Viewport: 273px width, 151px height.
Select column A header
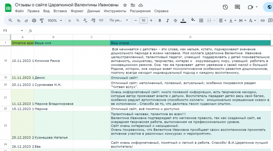(22, 37)
